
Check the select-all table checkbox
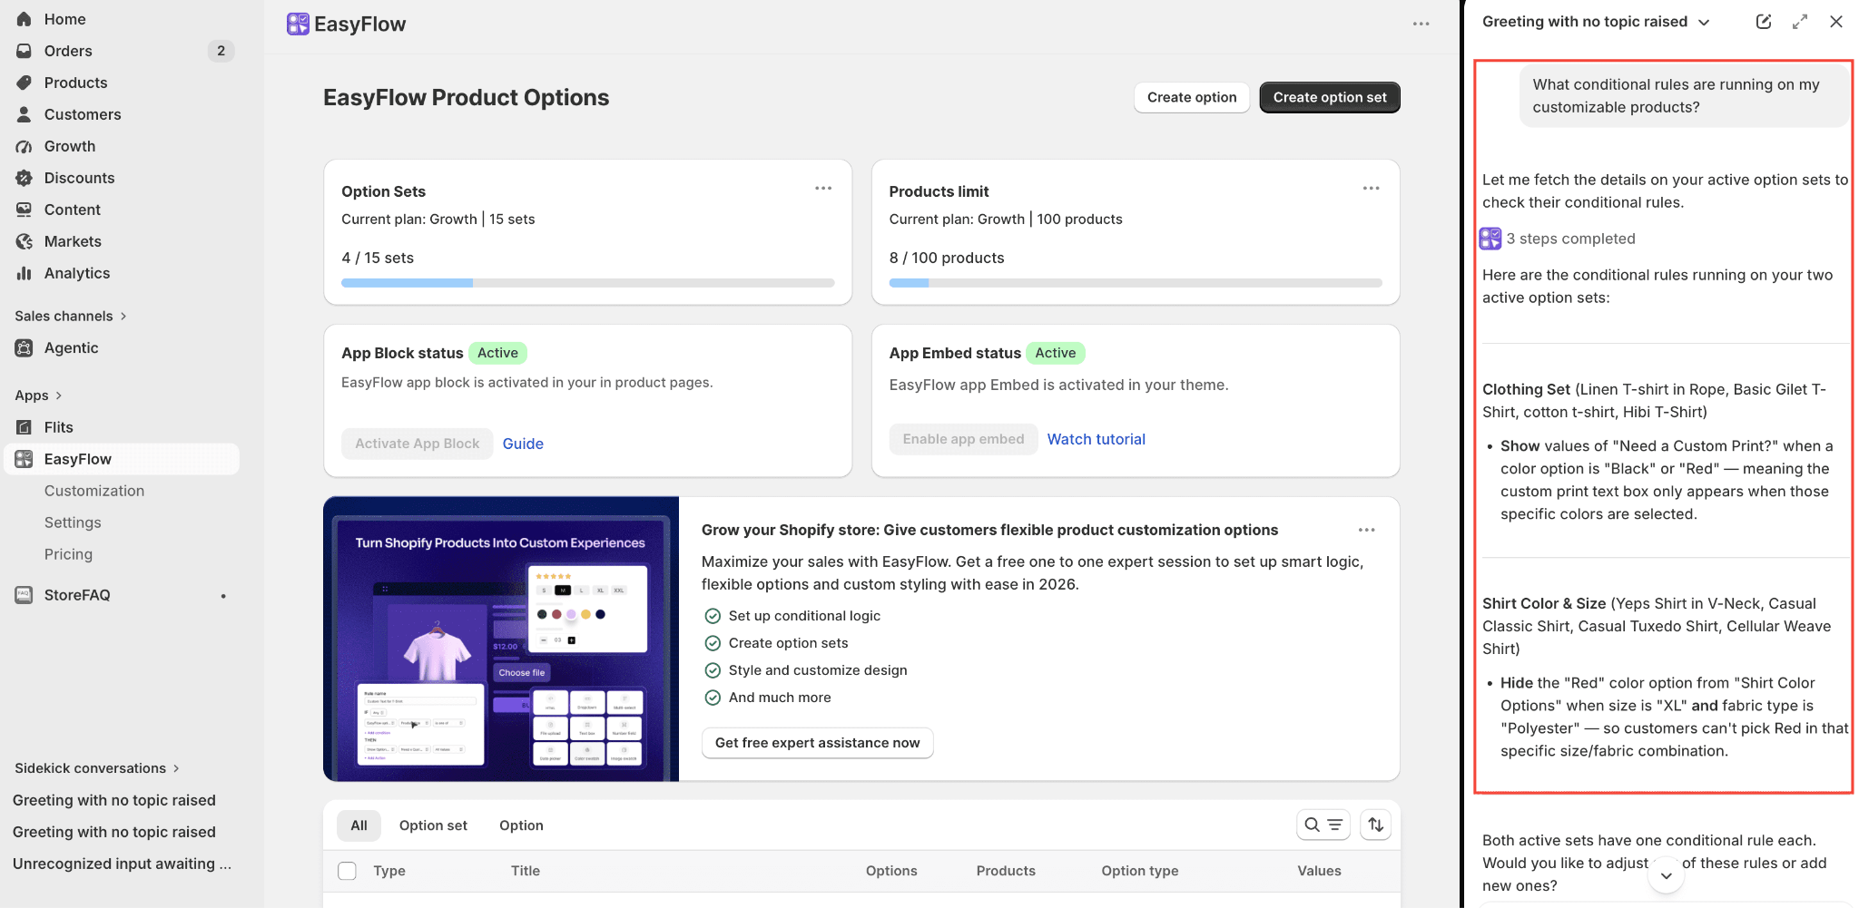(347, 871)
